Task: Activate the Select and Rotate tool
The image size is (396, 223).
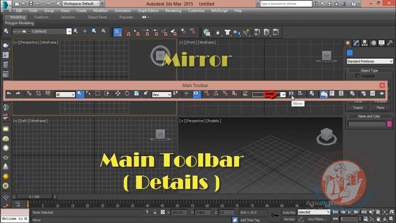Action: point(127,94)
